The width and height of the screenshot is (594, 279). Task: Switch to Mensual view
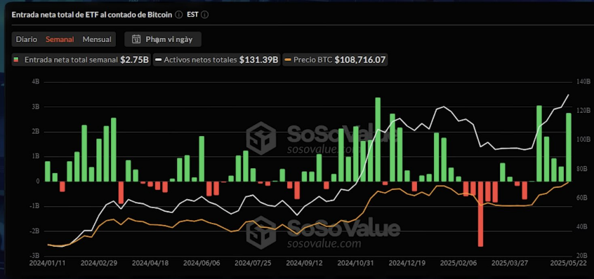click(x=97, y=39)
